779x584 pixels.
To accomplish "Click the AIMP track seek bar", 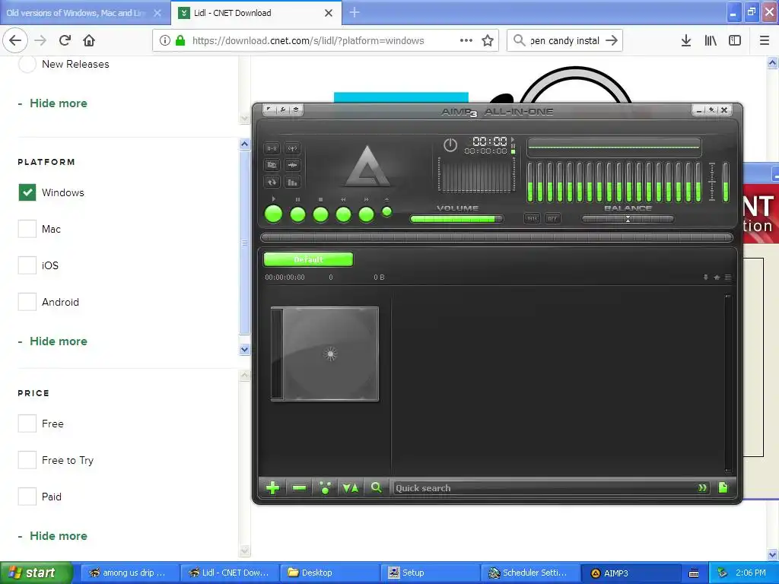I will click(x=497, y=237).
